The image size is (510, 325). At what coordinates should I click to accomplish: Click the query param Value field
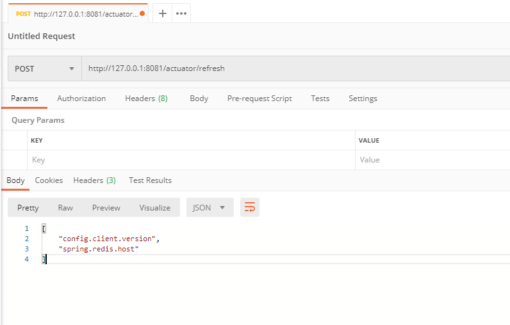click(x=432, y=160)
